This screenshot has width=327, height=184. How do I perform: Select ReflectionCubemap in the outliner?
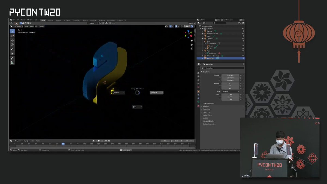pos(213,56)
